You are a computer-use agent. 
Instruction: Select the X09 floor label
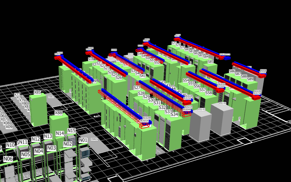(x=9, y=127)
